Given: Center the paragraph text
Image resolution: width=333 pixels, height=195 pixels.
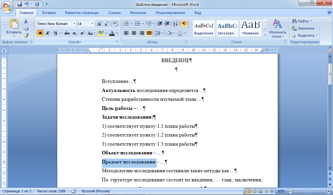Looking at the screenshot, I should click(134, 33).
